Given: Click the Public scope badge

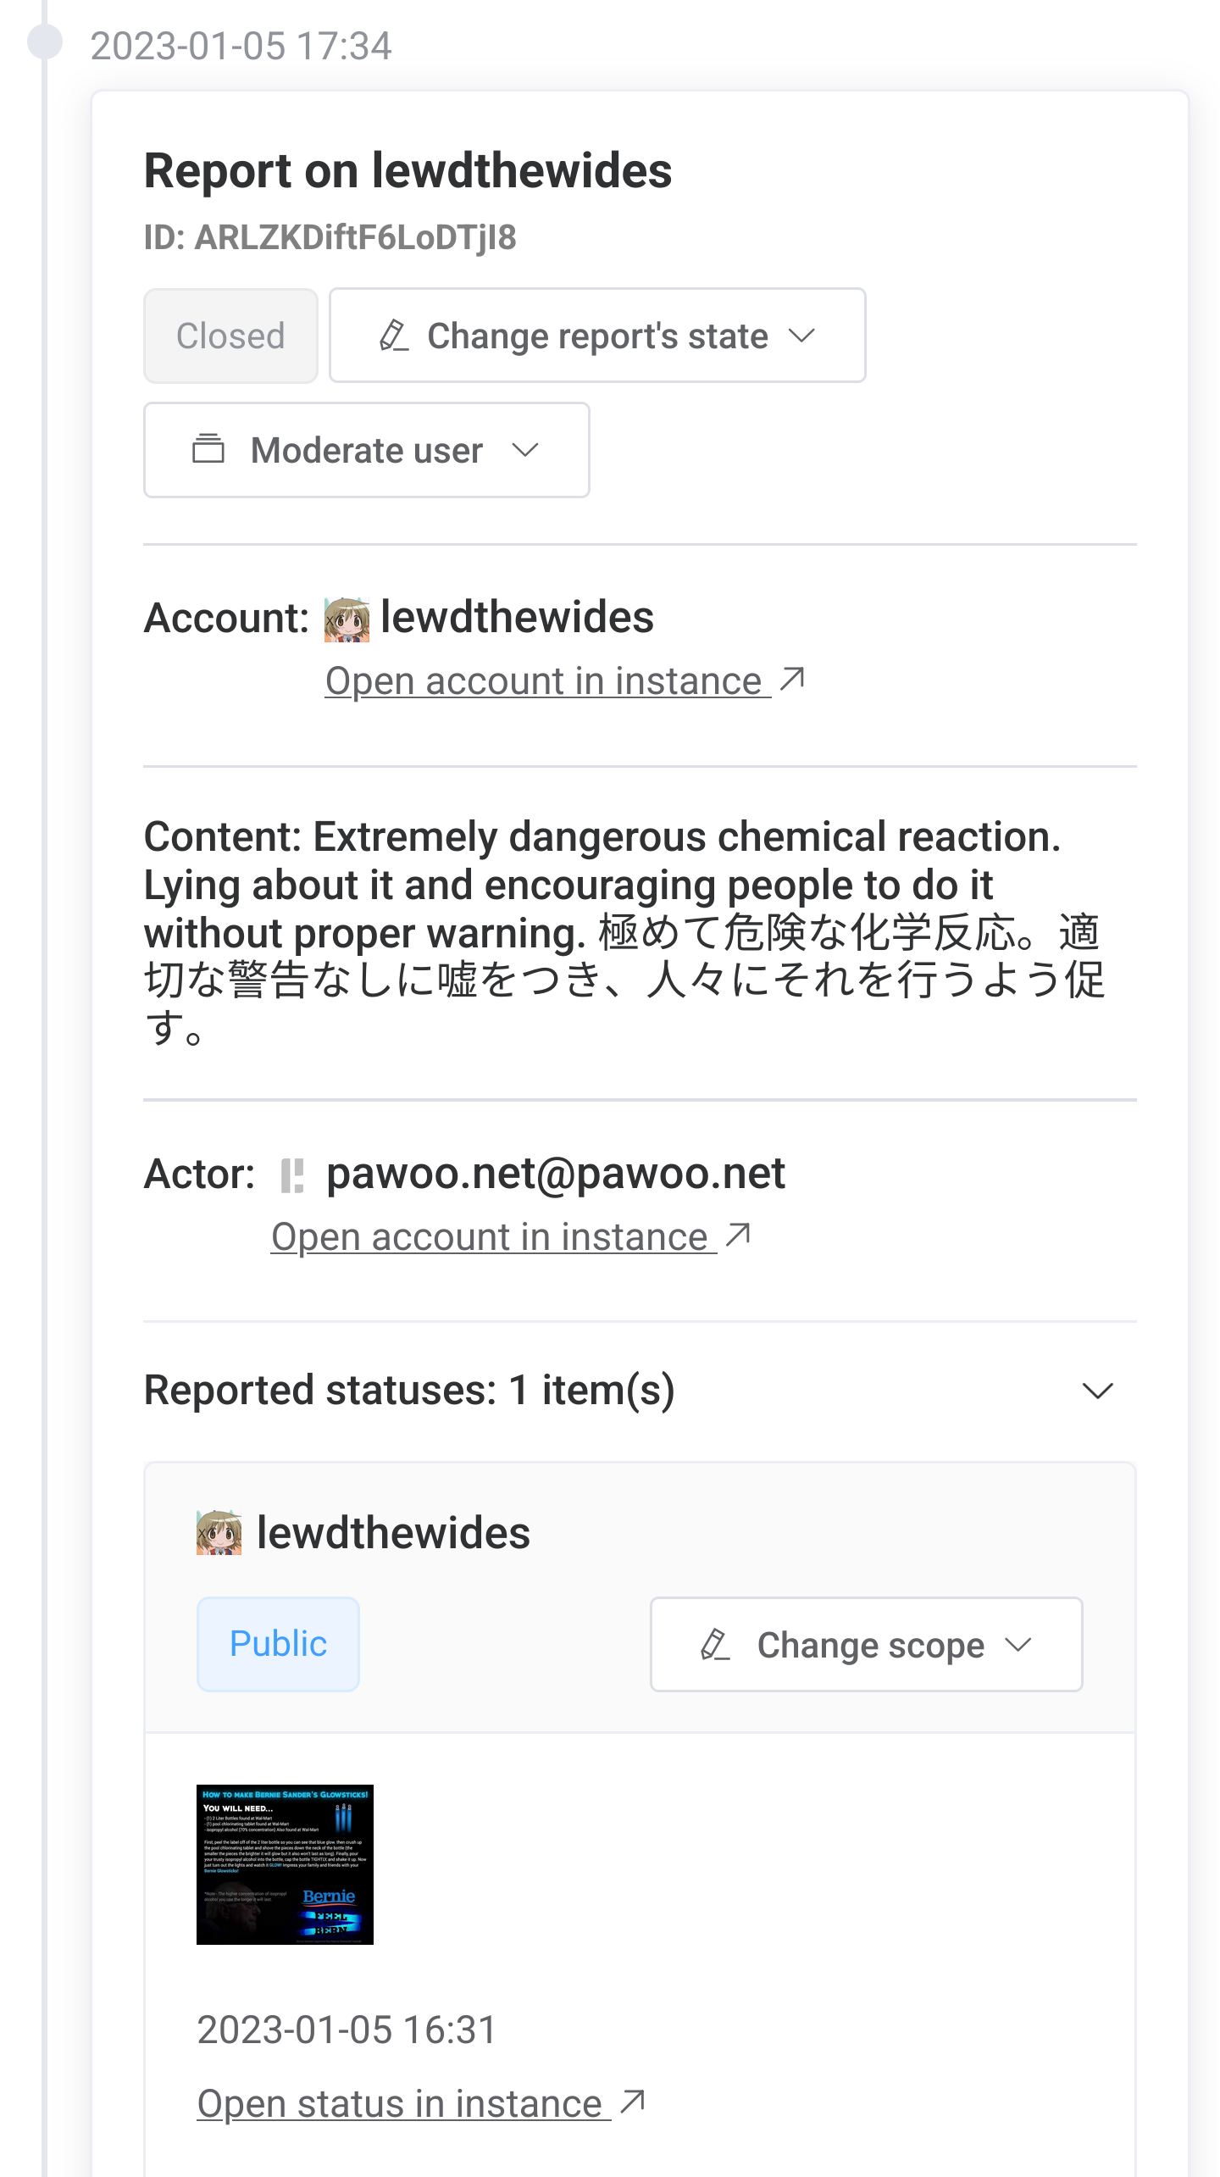Looking at the screenshot, I should click(x=278, y=1644).
